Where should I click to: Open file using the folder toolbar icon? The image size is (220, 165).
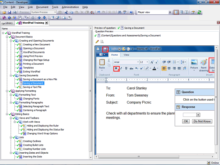pos(4,12)
